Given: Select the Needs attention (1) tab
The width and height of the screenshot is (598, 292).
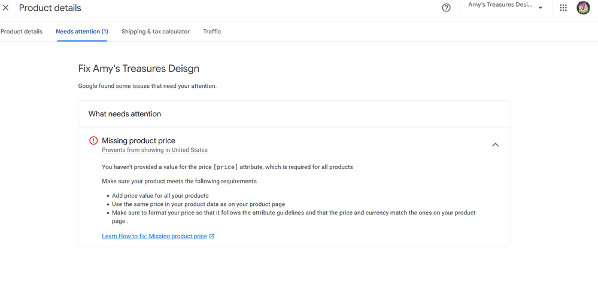Looking at the screenshot, I should pos(82,32).
